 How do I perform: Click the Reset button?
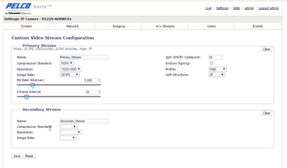29,156
